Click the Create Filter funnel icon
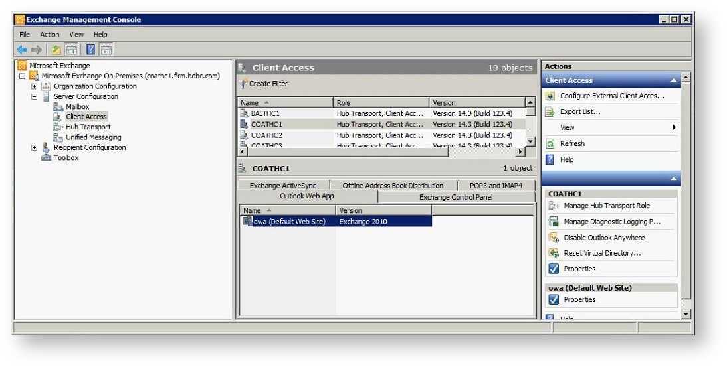 pos(243,84)
